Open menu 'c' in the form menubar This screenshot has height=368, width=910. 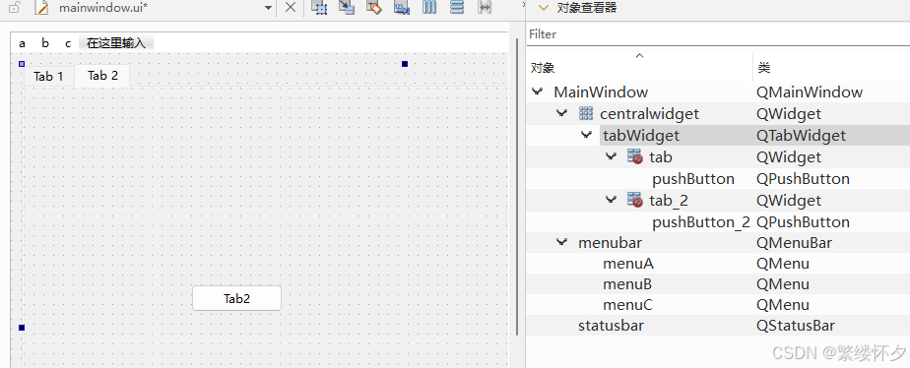68,43
